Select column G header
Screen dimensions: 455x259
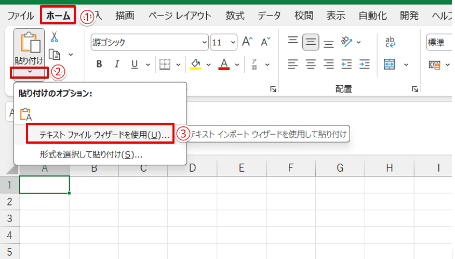coord(340,168)
